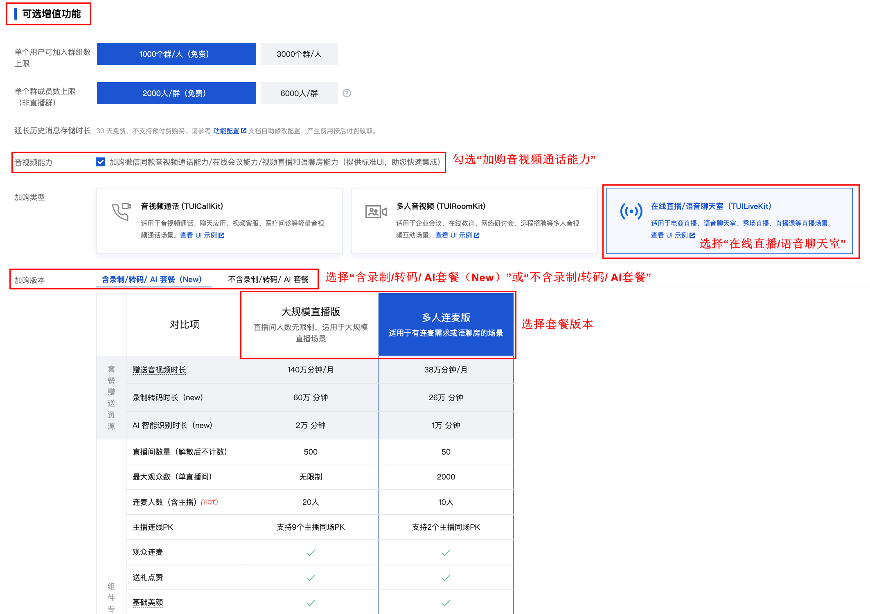Toggle the 加购音视频通话能力 checkbox

(x=101, y=162)
